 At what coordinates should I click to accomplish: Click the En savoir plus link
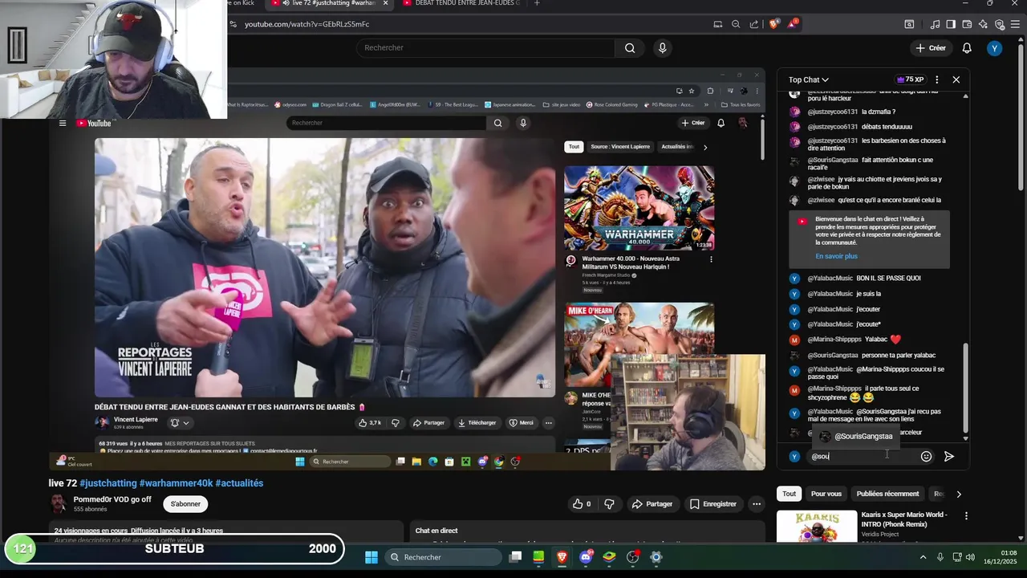[x=836, y=256]
